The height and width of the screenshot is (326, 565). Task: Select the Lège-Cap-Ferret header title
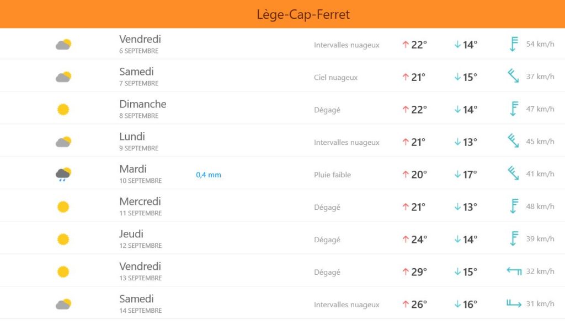[x=303, y=14]
